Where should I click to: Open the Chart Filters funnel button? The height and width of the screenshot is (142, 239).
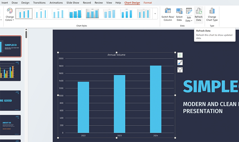[x=180, y=70]
